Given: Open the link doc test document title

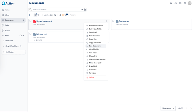Looking at the screenshot, I should (x=42, y=34).
